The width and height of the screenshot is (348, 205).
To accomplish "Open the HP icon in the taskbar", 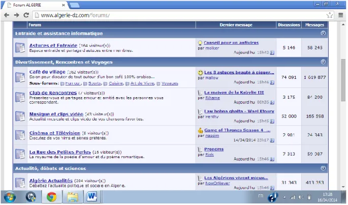I will (31, 197).
